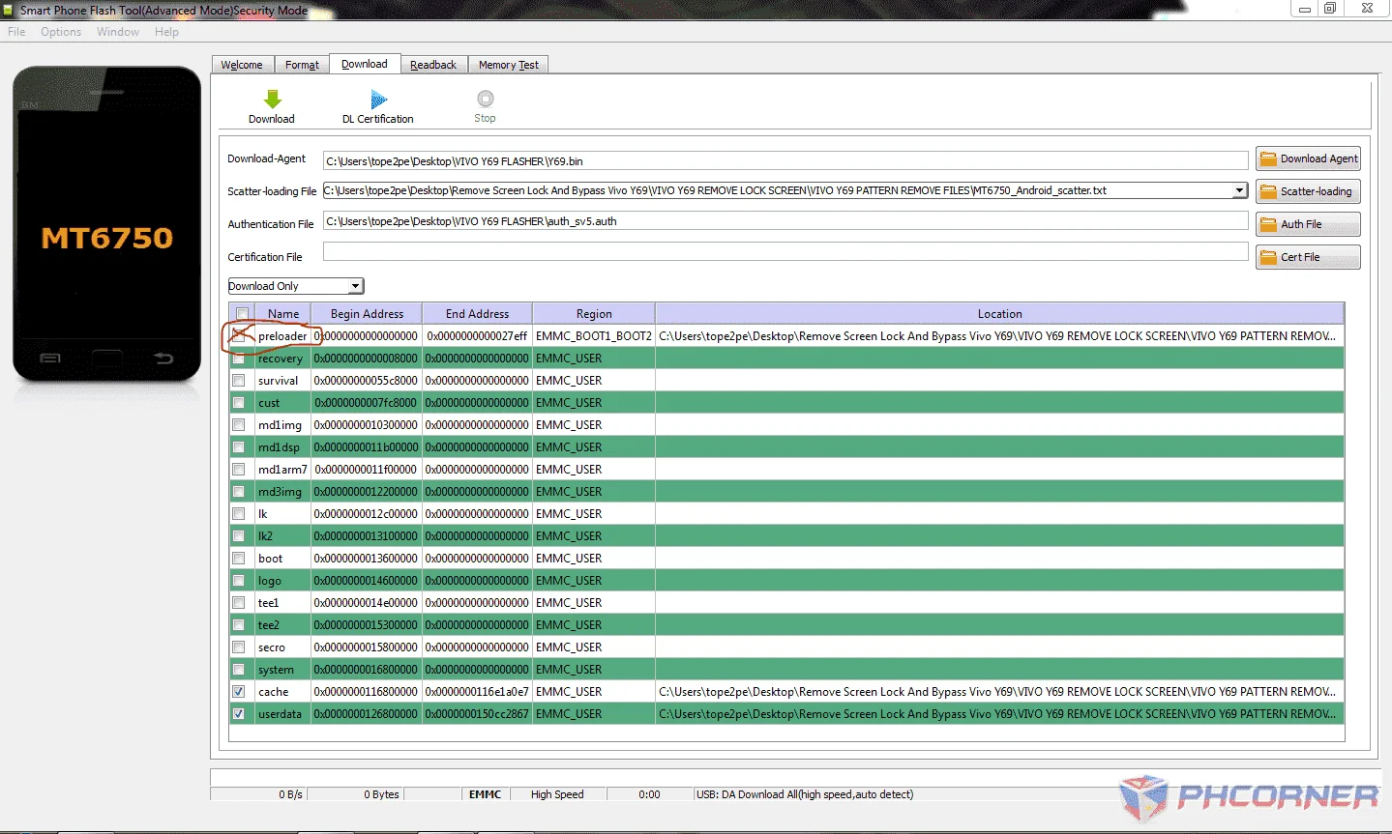The width and height of the screenshot is (1392, 834).
Task: Enable the recovery partition checkbox
Action: (x=238, y=359)
